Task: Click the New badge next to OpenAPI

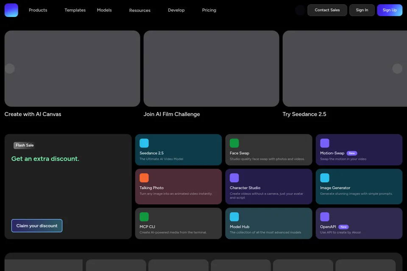Action: [x=343, y=227]
